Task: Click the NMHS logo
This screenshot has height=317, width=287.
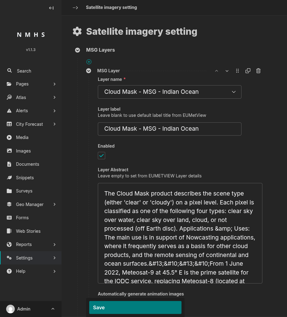Action: click(x=31, y=35)
